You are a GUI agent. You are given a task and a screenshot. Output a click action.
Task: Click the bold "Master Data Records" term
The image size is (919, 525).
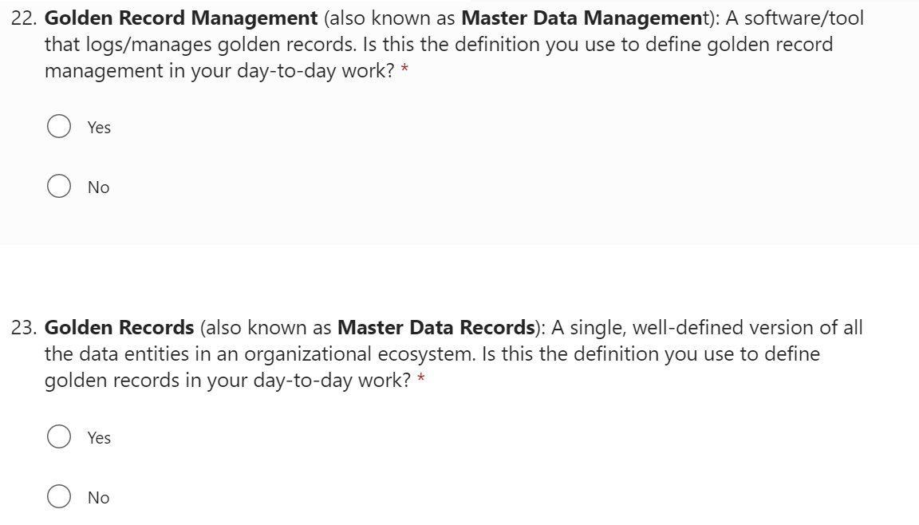click(435, 328)
